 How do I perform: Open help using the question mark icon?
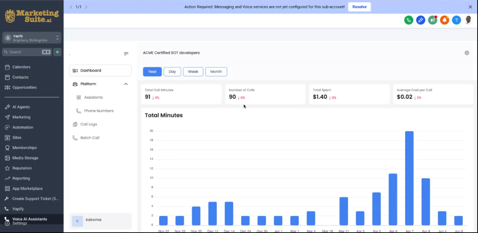click(x=456, y=20)
